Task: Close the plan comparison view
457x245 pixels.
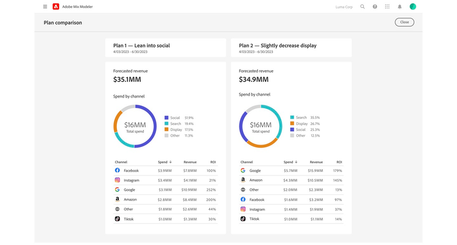Action: click(x=404, y=23)
